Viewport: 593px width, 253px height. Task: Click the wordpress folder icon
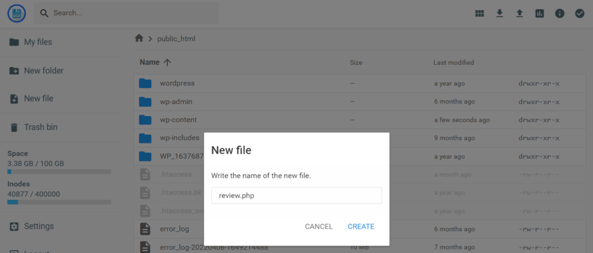pyautogui.click(x=145, y=83)
